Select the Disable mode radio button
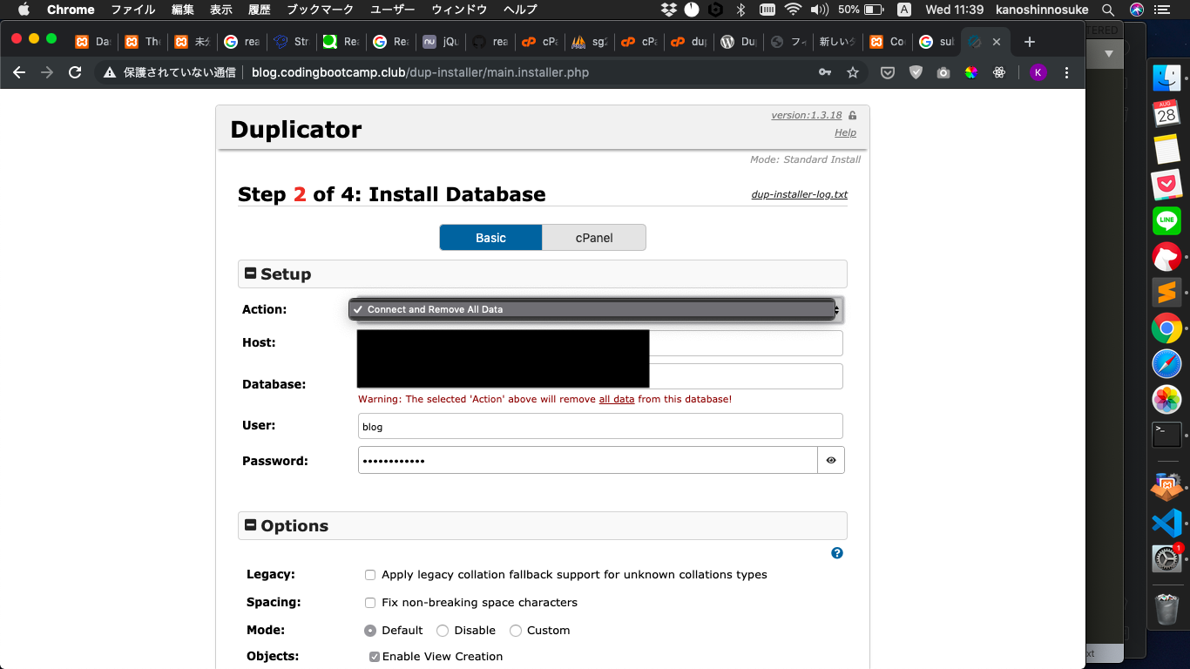 click(x=442, y=630)
